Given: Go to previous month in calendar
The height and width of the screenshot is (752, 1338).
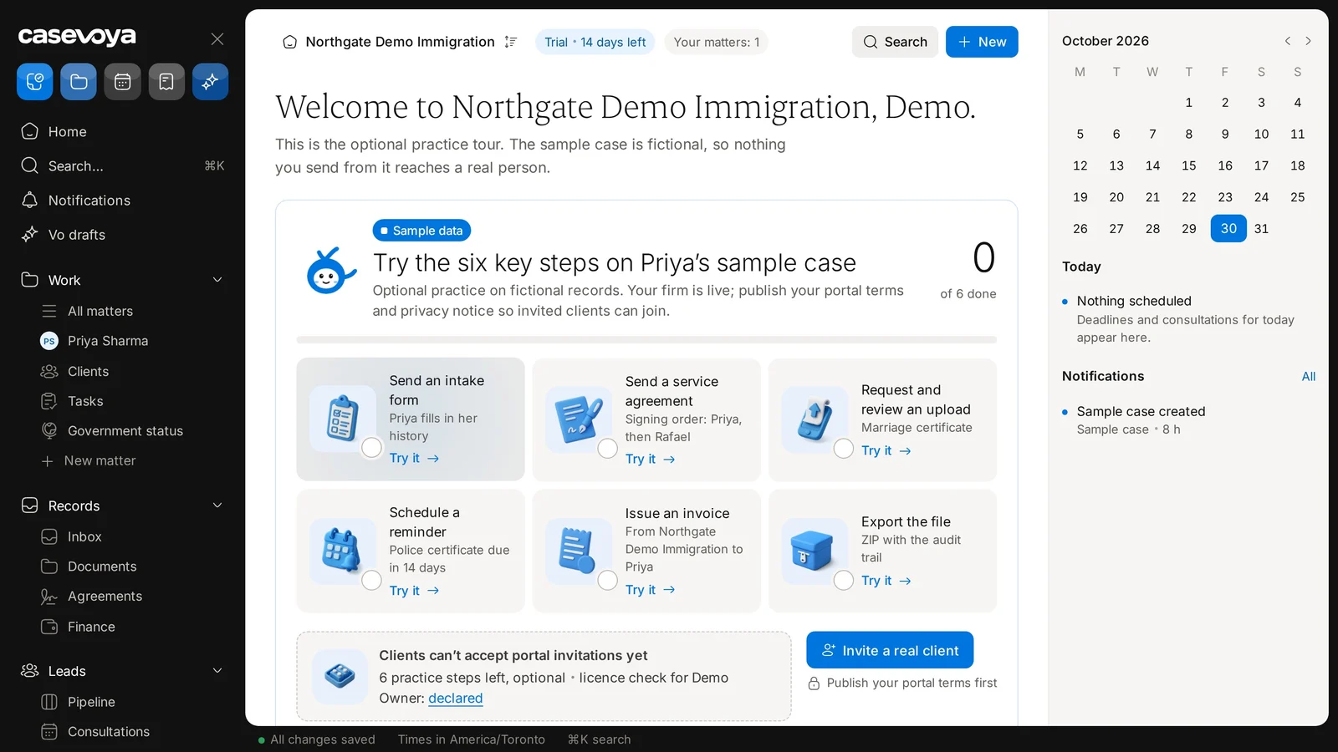Looking at the screenshot, I should tap(1288, 41).
